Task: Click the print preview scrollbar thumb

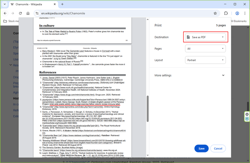Action: click(148, 109)
